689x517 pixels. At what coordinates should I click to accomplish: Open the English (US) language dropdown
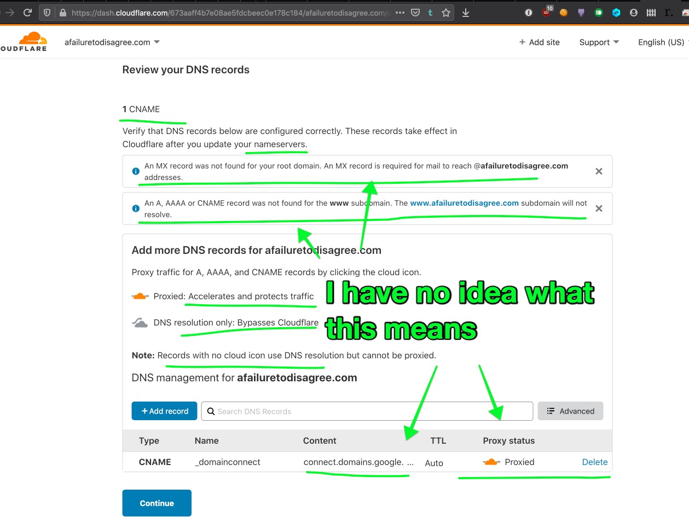click(x=663, y=42)
